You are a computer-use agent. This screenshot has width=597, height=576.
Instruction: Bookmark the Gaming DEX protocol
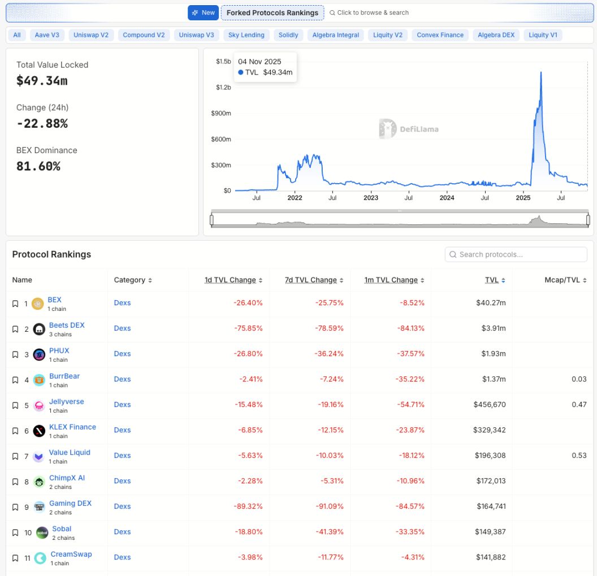[x=15, y=506]
